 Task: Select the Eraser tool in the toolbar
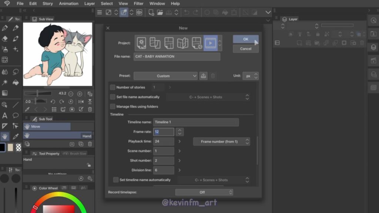coord(5,38)
